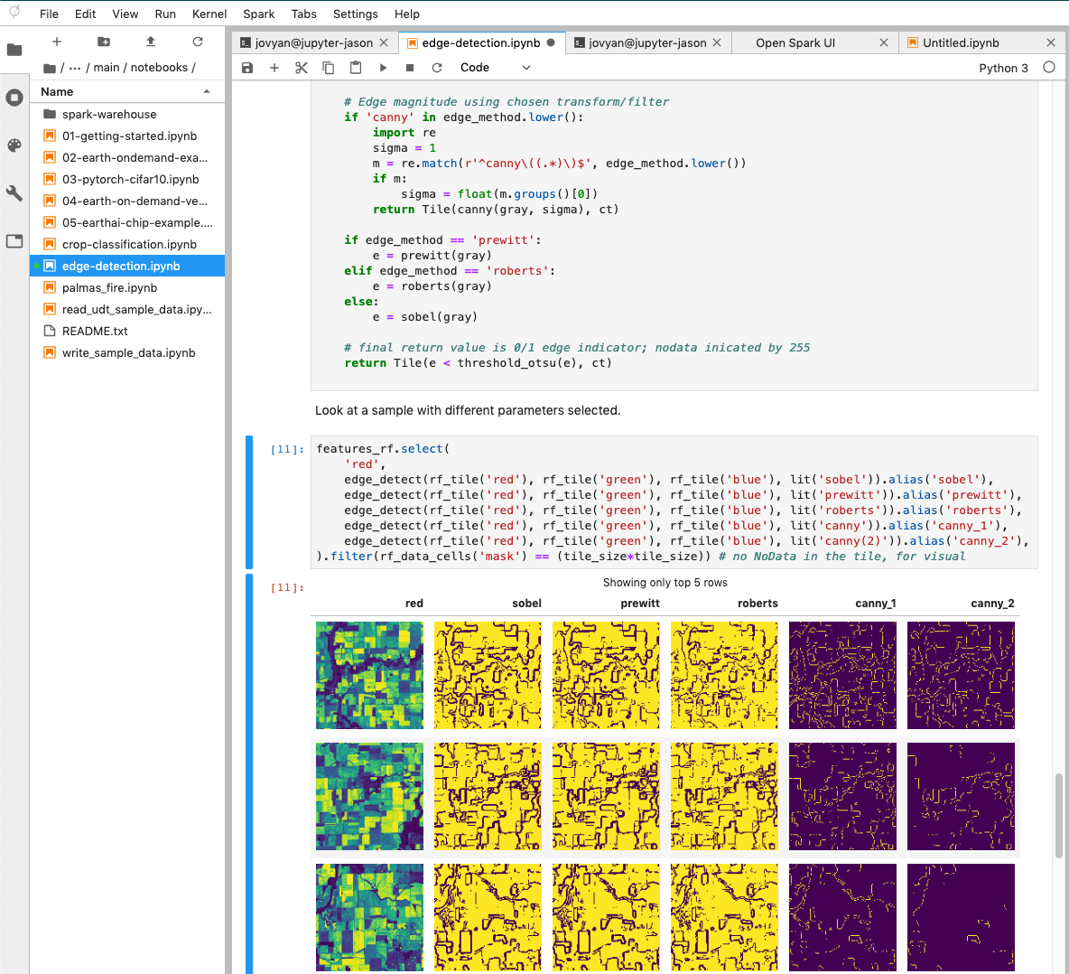Navigate to notebooks folder via breadcrumb link
This screenshot has width=1069, height=974.
[158, 67]
